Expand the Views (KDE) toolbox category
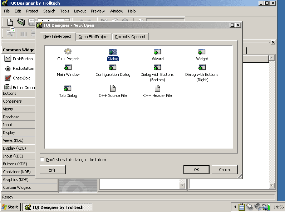The height and width of the screenshot is (212, 285). [18, 140]
